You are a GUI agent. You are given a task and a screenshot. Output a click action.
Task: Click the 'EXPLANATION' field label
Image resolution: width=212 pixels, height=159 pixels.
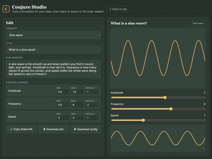14,58
